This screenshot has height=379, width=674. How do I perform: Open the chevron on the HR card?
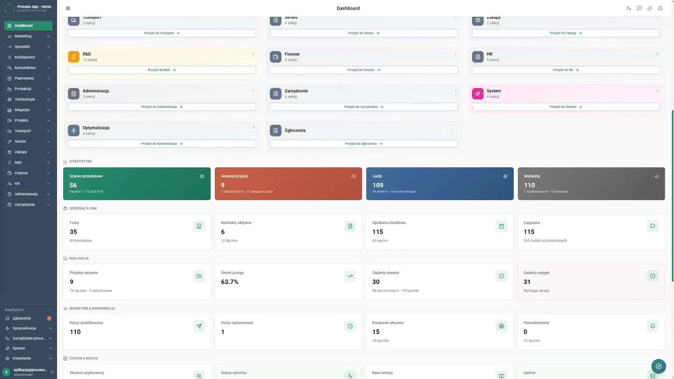click(658, 54)
